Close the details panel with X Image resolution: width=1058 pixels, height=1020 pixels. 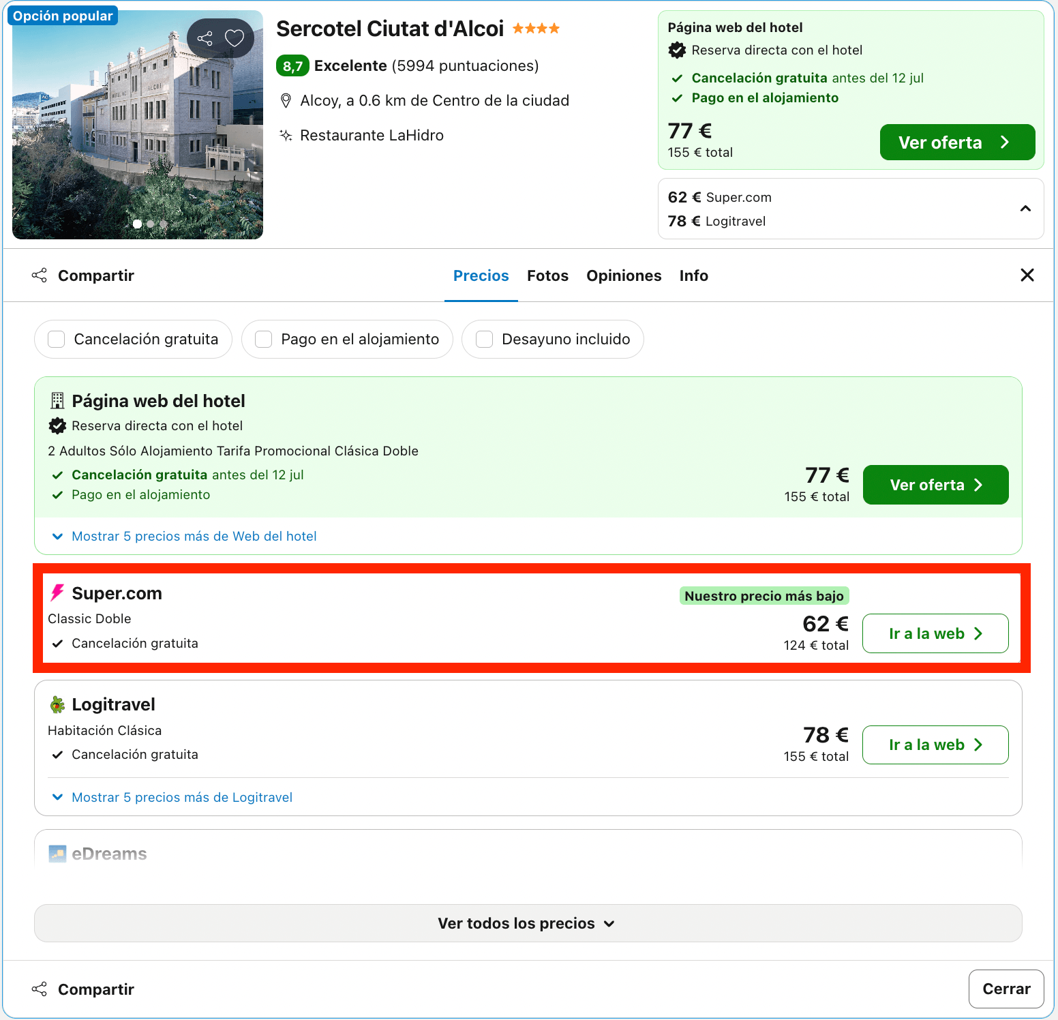coord(1027,275)
